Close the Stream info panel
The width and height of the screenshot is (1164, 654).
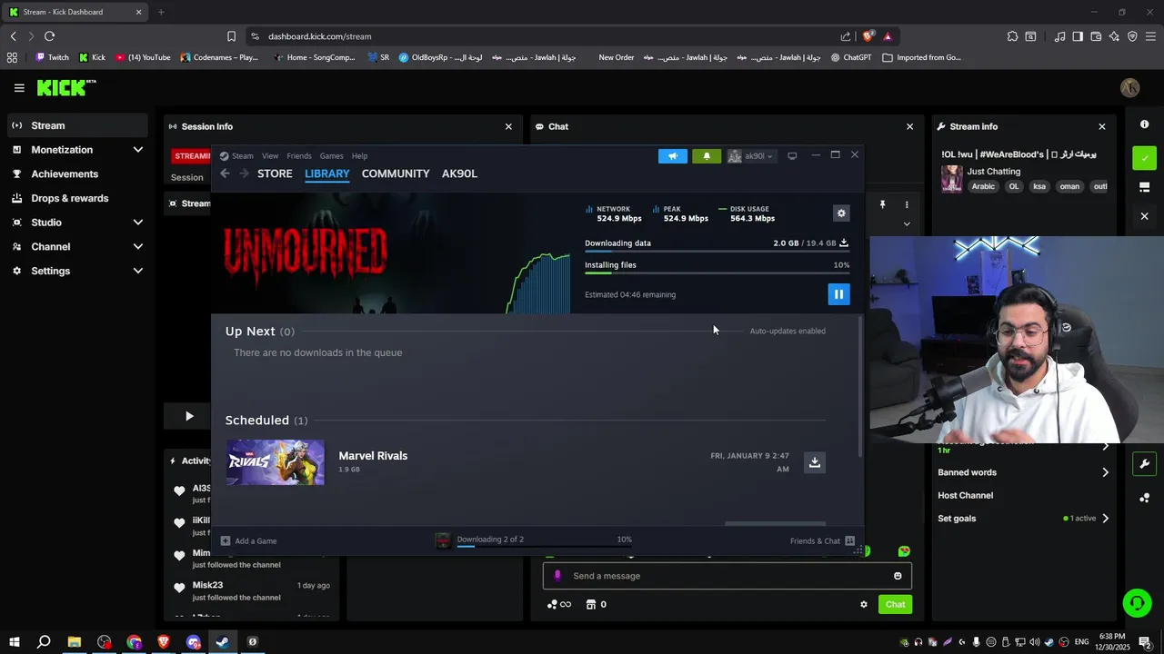[1102, 127]
